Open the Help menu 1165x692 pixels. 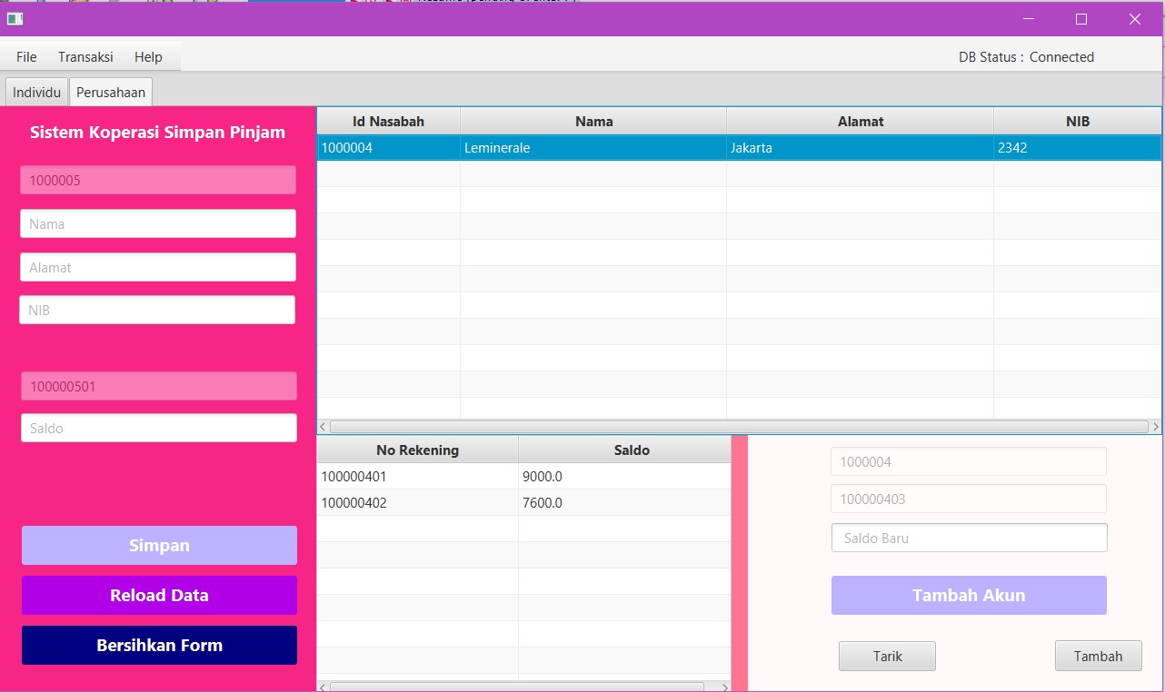[x=147, y=56]
